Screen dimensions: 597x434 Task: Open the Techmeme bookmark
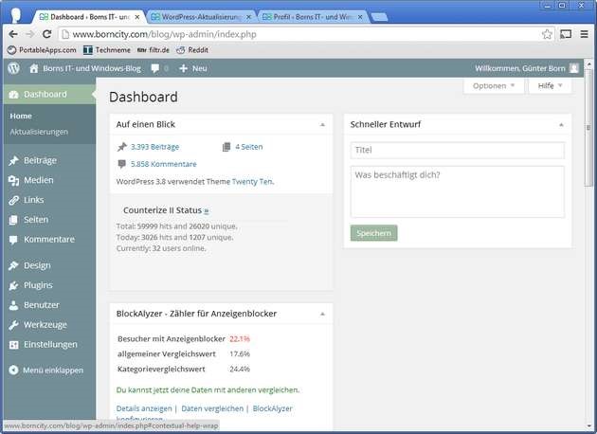(x=105, y=49)
